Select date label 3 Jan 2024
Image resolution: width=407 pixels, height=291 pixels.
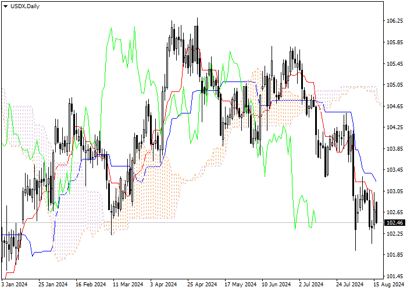point(15,285)
